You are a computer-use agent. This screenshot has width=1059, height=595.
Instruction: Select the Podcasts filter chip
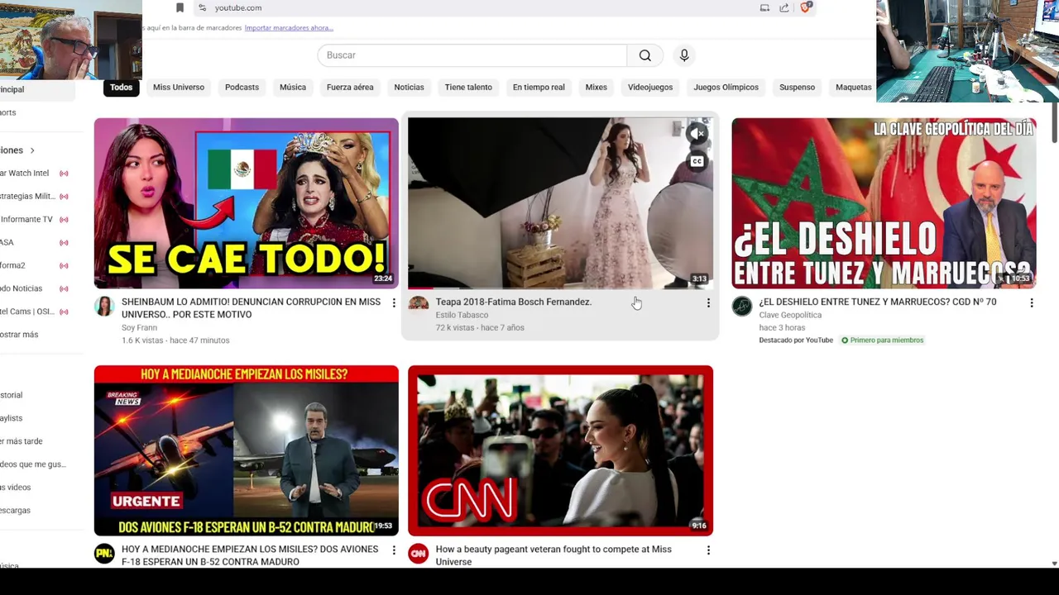click(x=242, y=87)
